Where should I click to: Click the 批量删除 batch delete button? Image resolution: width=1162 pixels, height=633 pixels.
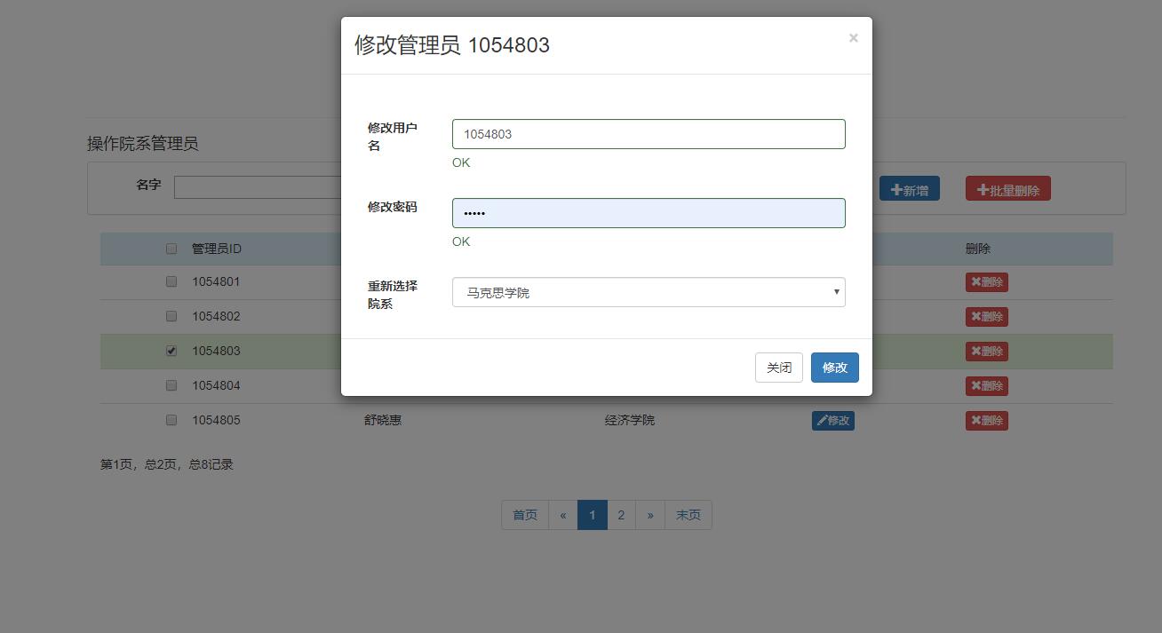(1007, 188)
